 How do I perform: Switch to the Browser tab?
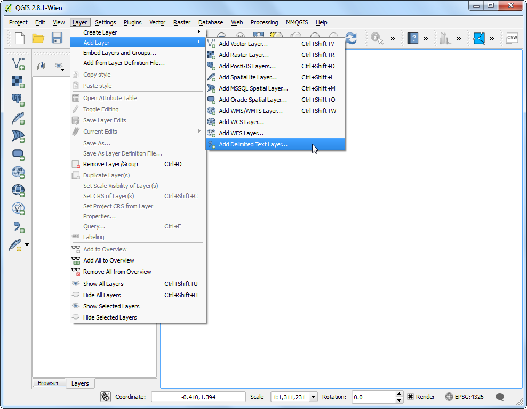[48, 383]
